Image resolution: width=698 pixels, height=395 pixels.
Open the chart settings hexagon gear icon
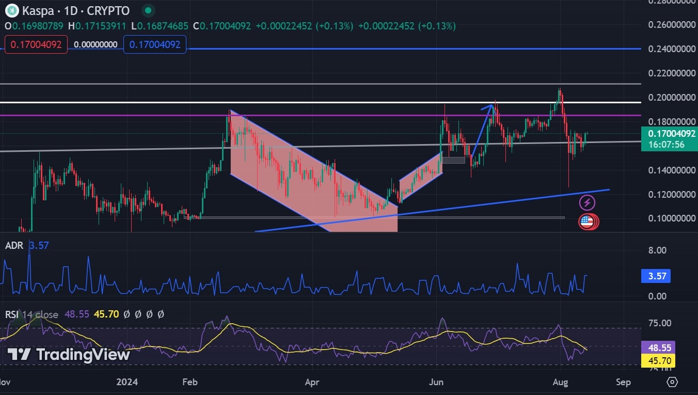click(672, 382)
